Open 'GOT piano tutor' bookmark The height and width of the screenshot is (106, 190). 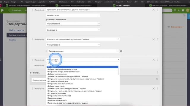pos(153,2)
